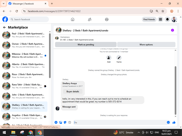This screenshot has height=136, width=182.
Task: Open the Notifications bell
Action: tap(167, 19)
